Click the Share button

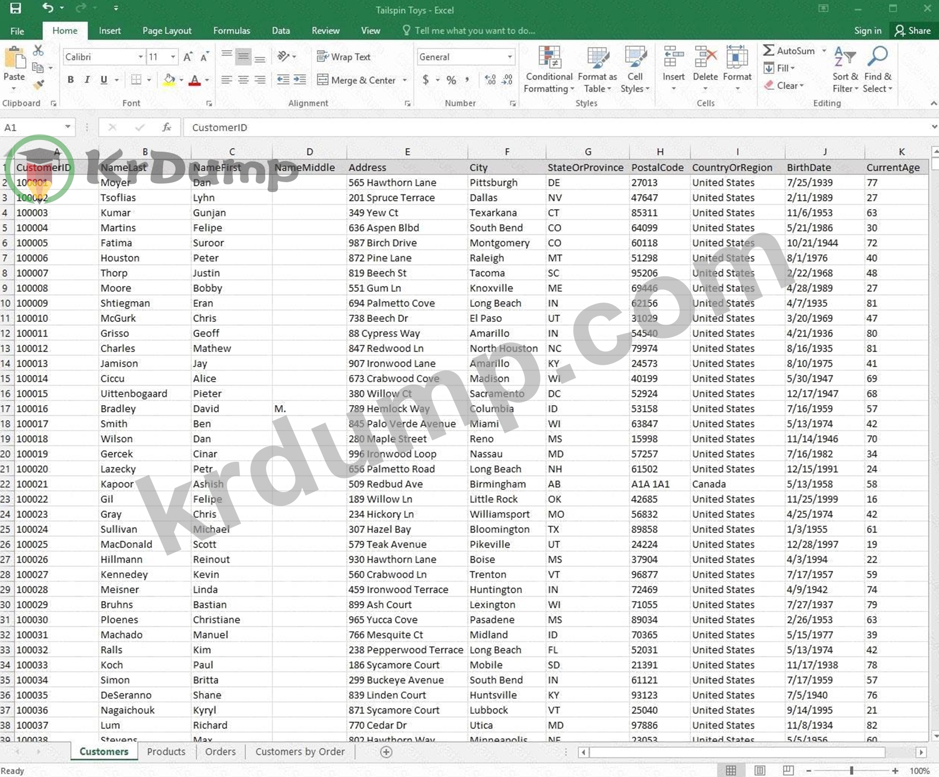tap(913, 31)
